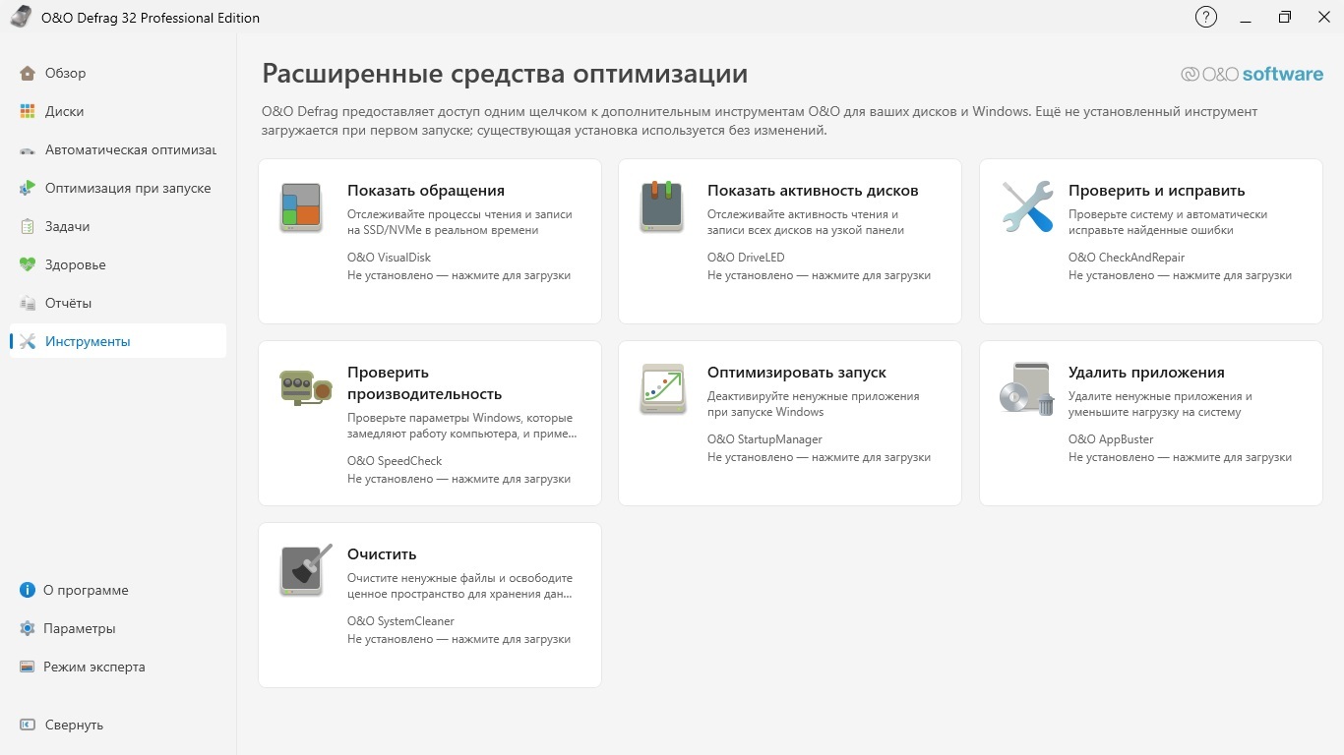1344x755 pixels.
Task: Click the O&O DriveLED disk icon
Action: click(661, 206)
